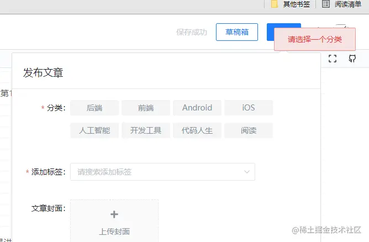This screenshot has height=242, width=369.
Task: Choose the iOS category
Action: tap(249, 108)
